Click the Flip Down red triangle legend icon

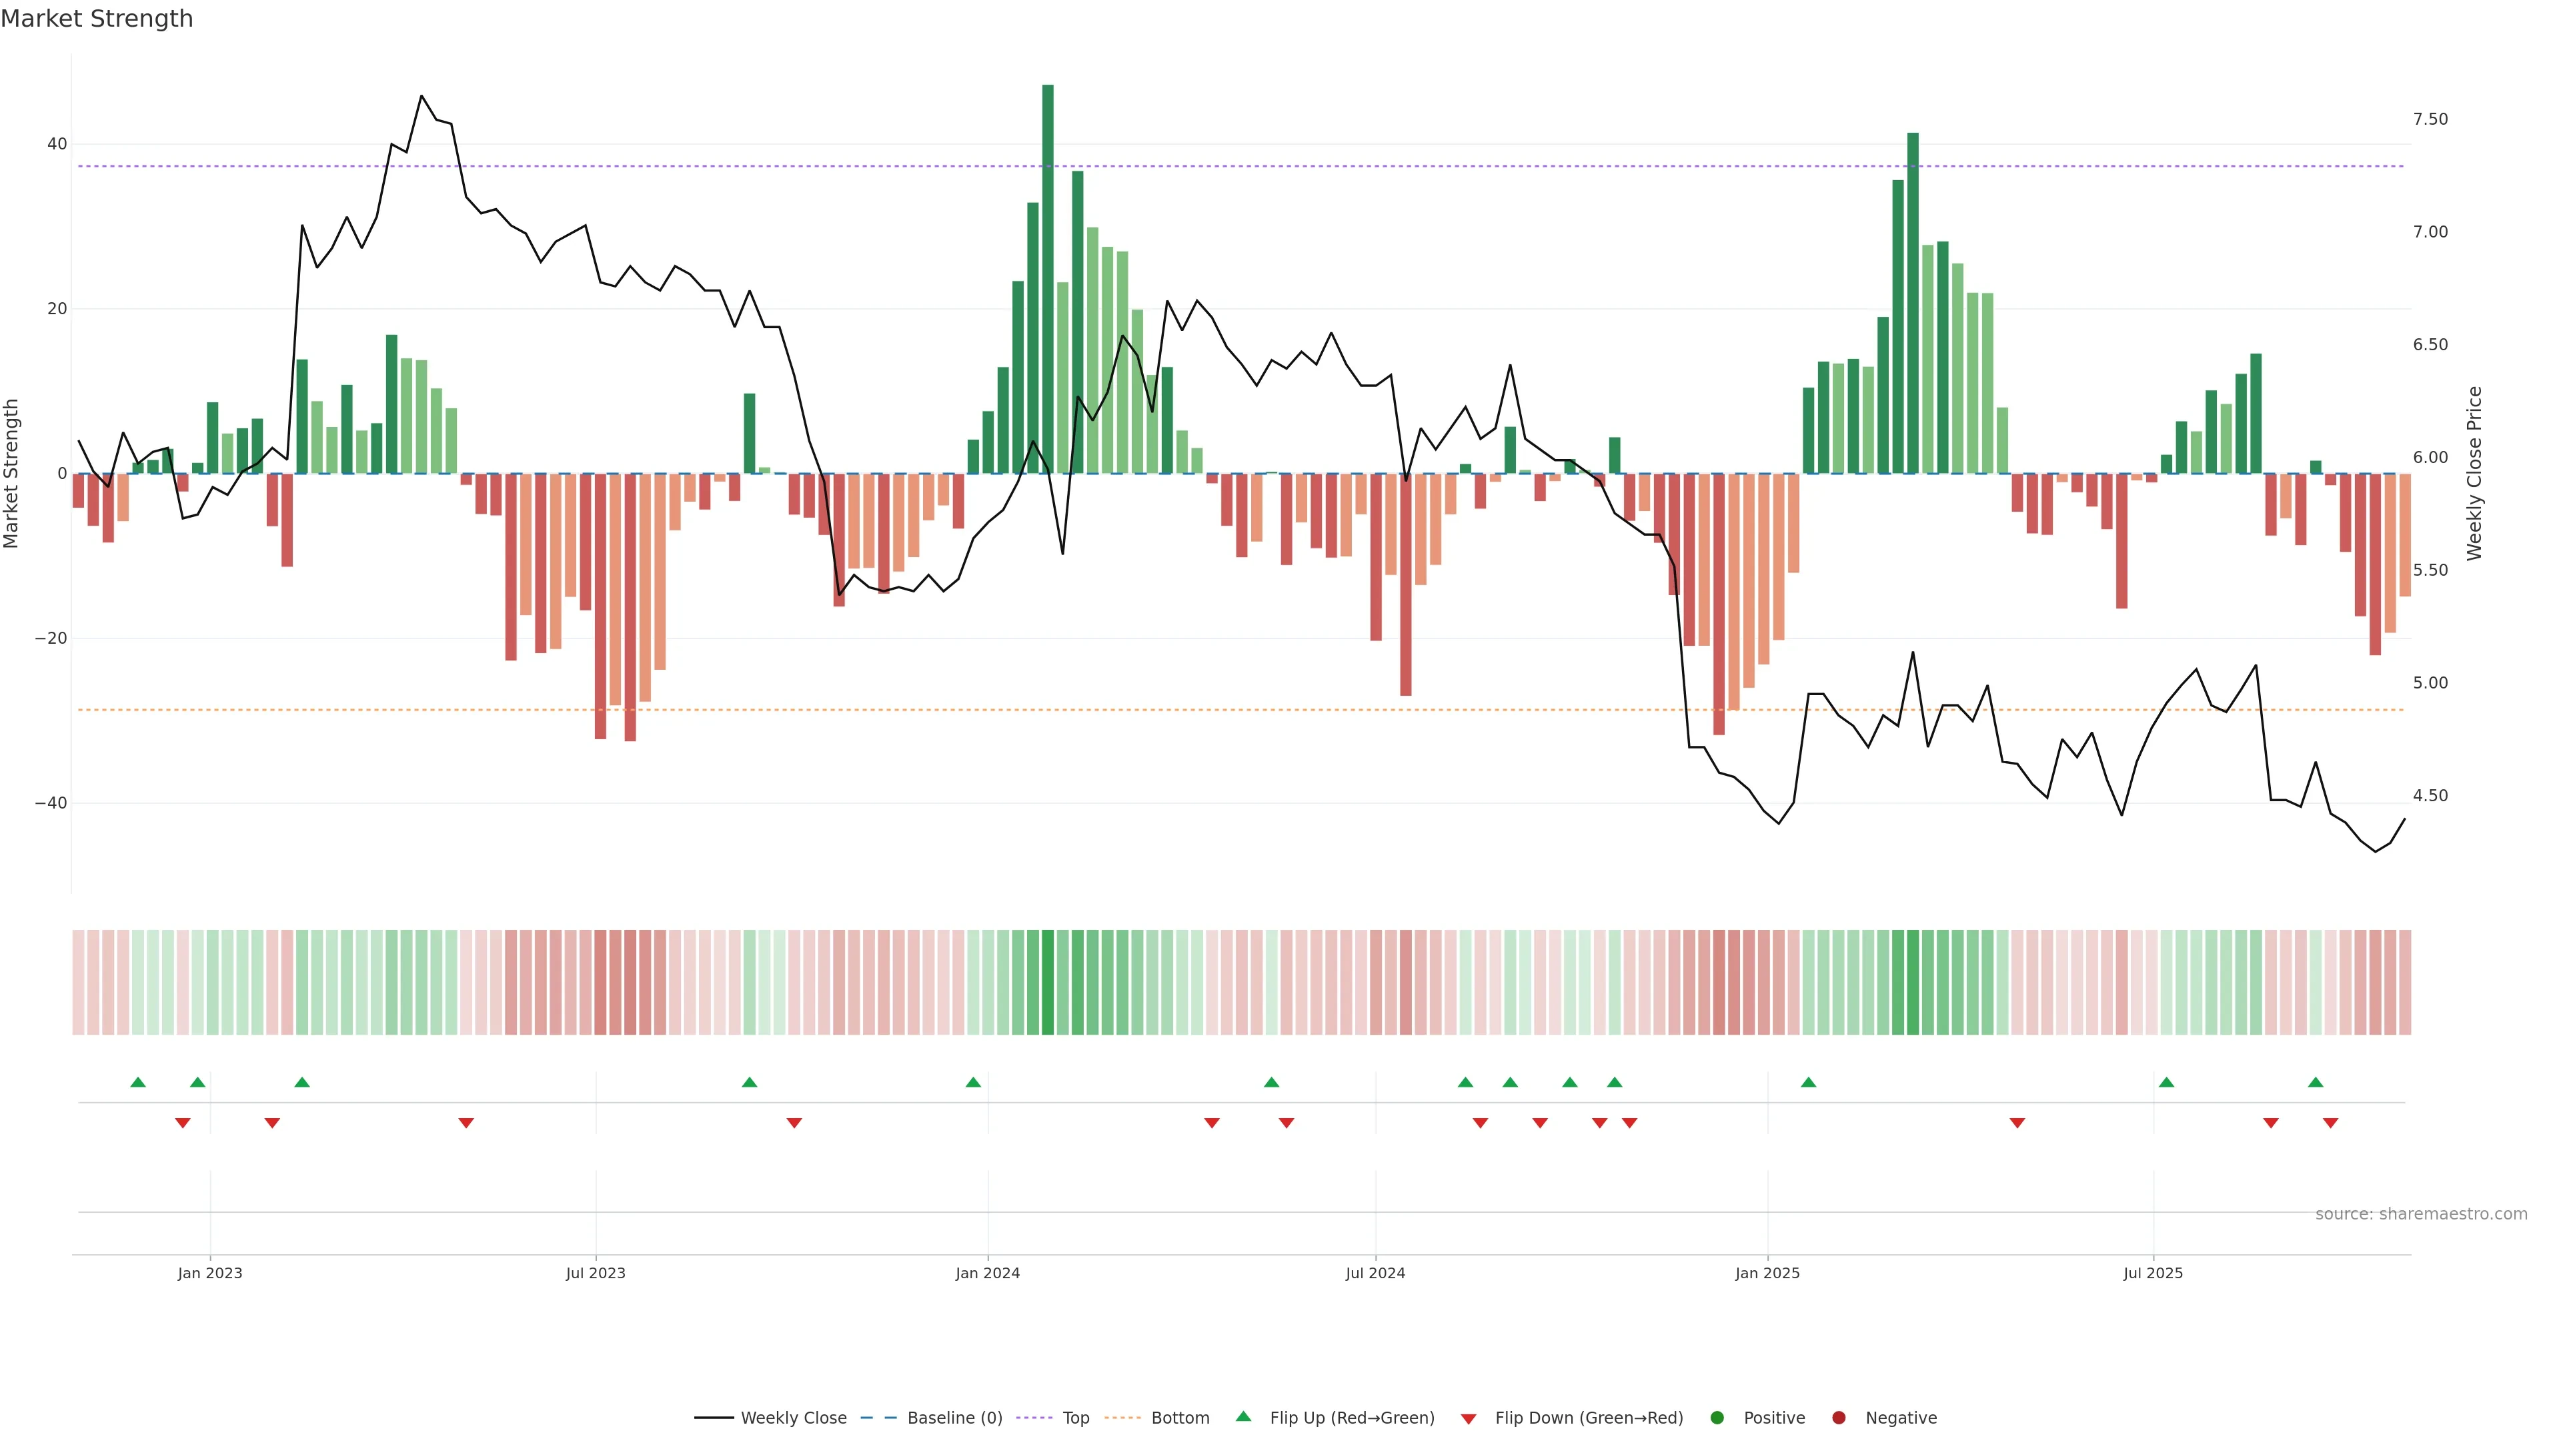coord(1469,1419)
